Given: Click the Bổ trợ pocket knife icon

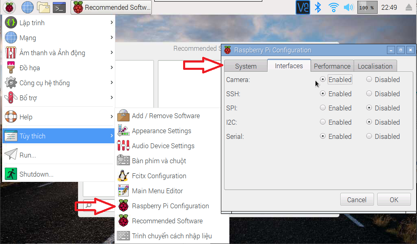Looking at the screenshot, I should tap(11, 97).
